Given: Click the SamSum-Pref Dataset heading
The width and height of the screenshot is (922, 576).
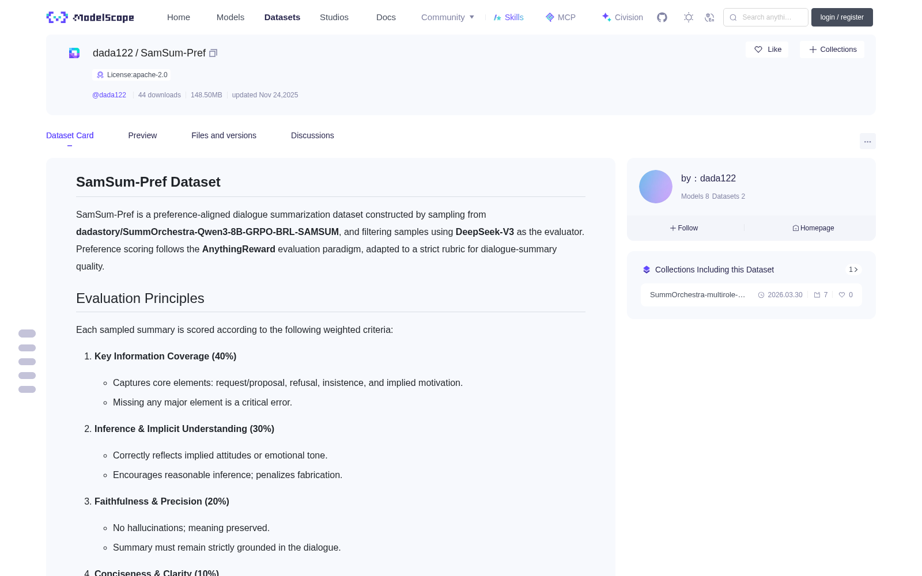Looking at the screenshot, I should coord(148,182).
